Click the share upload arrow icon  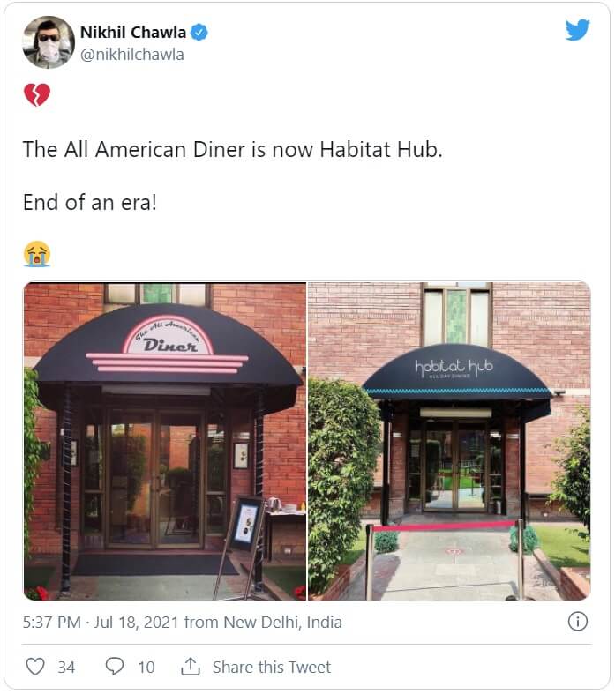(191, 666)
